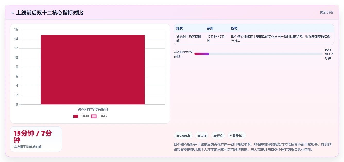Viewport: 344px width, 162px height.
Task: Click the 上线前 crimson legend swatch
Action: 76,116
